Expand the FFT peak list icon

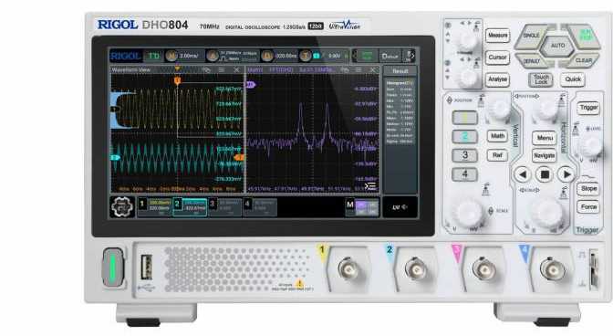coord(370,186)
